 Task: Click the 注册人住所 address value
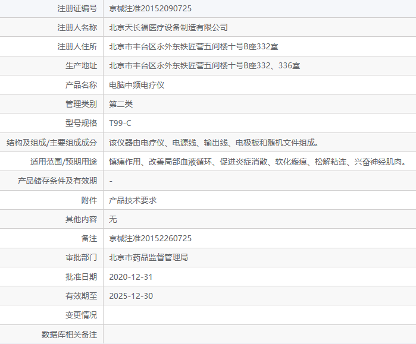tap(193, 46)
